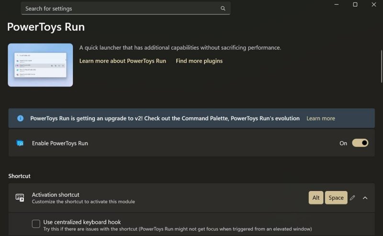
Task: Click the PowerToys Run preview thumbnail
Action: tap(40, 65)
